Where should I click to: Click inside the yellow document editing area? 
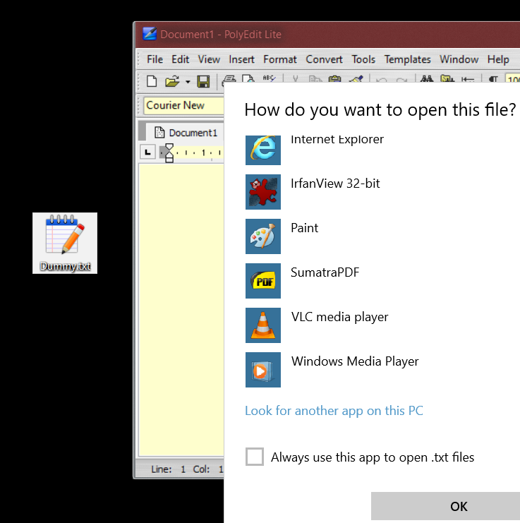[181, 310]
